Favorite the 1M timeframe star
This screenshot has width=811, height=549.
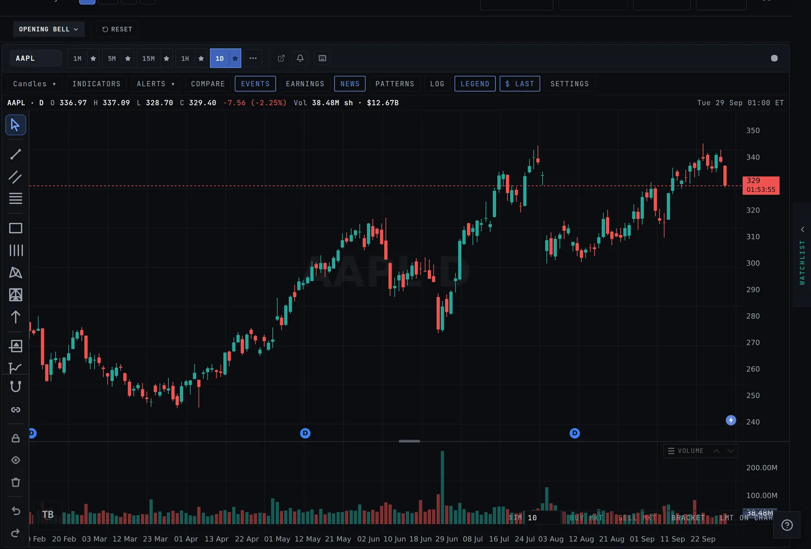[93, 59]
